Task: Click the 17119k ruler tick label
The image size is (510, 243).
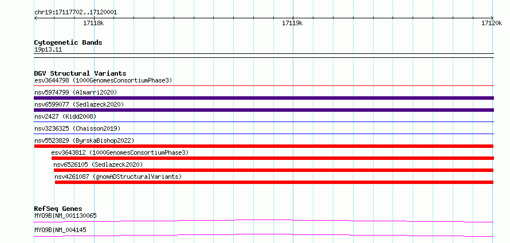Action: coord(292,23)
